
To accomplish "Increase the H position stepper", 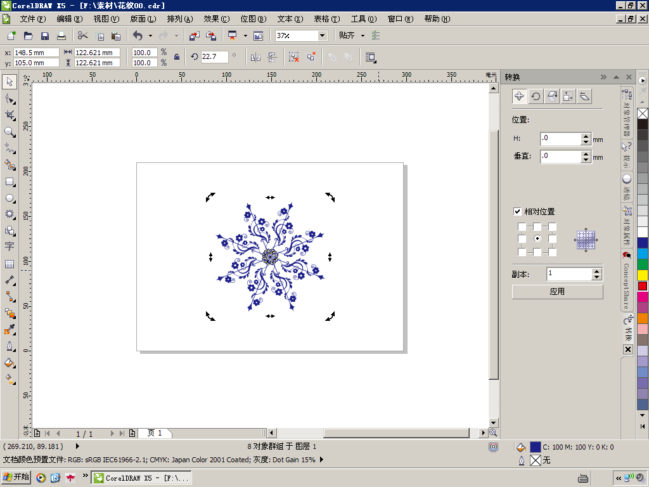I will [585, 136].
